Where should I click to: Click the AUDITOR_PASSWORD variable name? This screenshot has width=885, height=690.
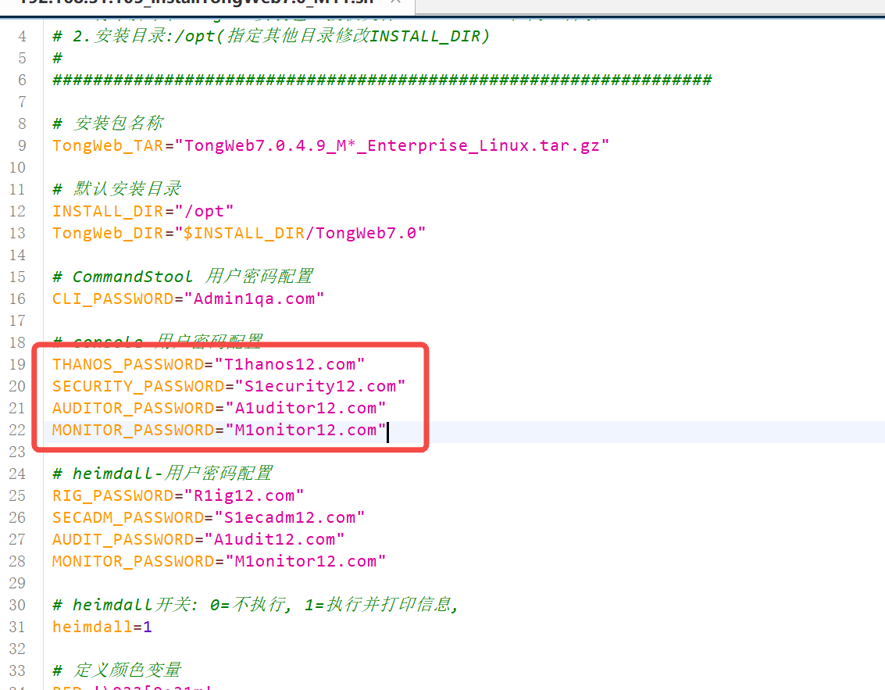(134, 408)
